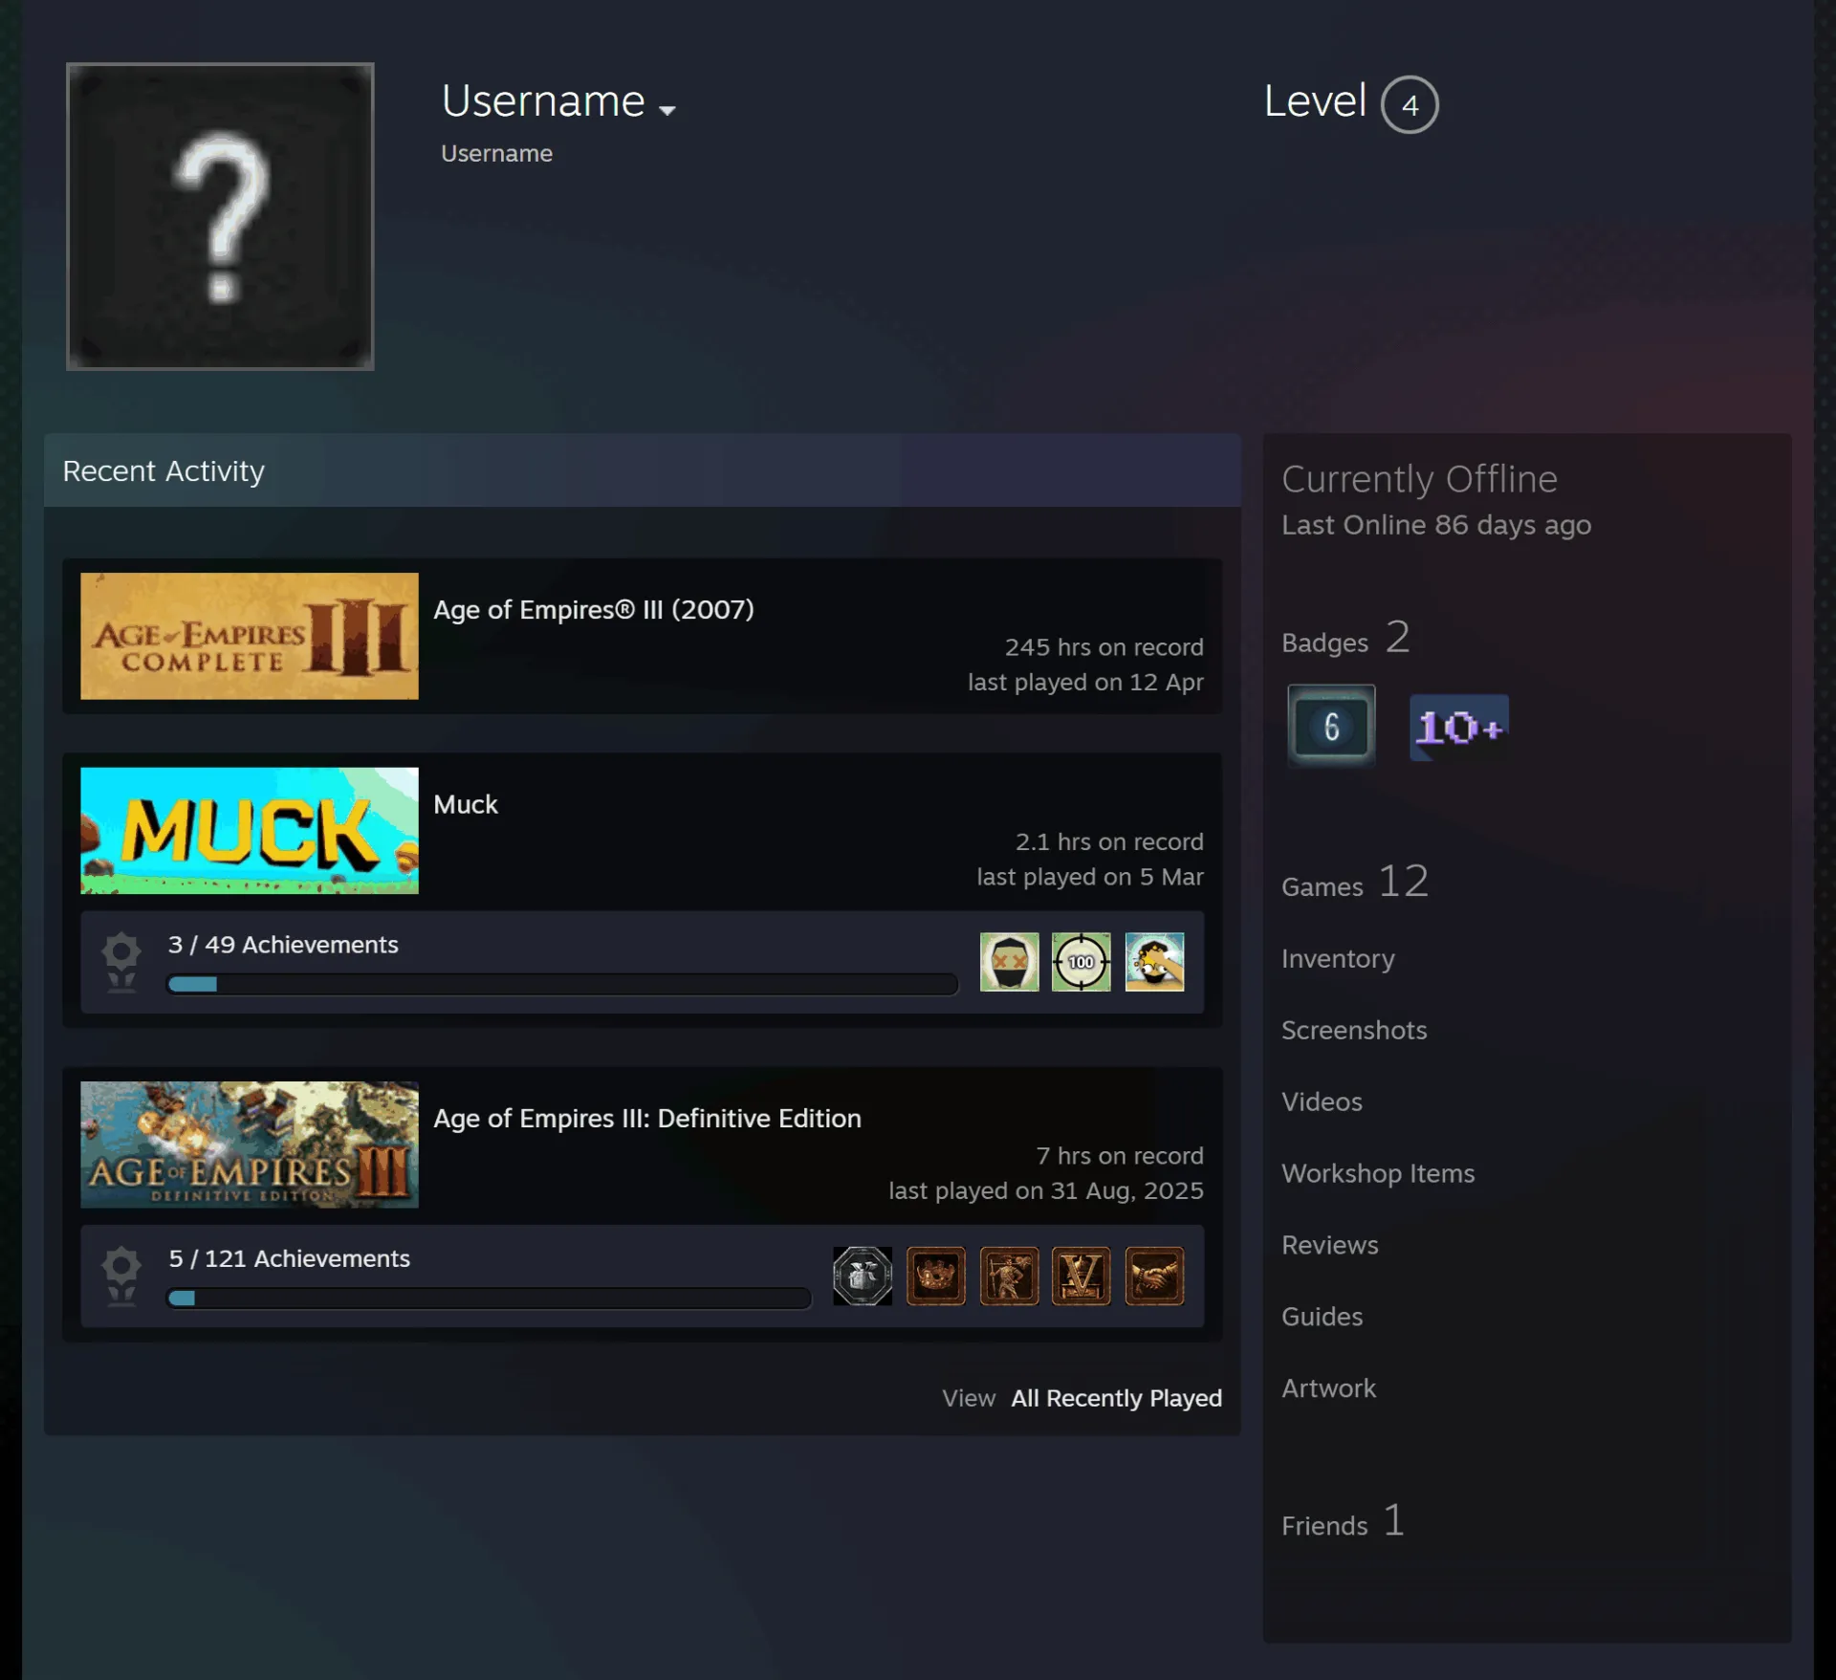
Task: View the octagonal silver achievement icon for Definitive Edition
Action: point(863,1276)
